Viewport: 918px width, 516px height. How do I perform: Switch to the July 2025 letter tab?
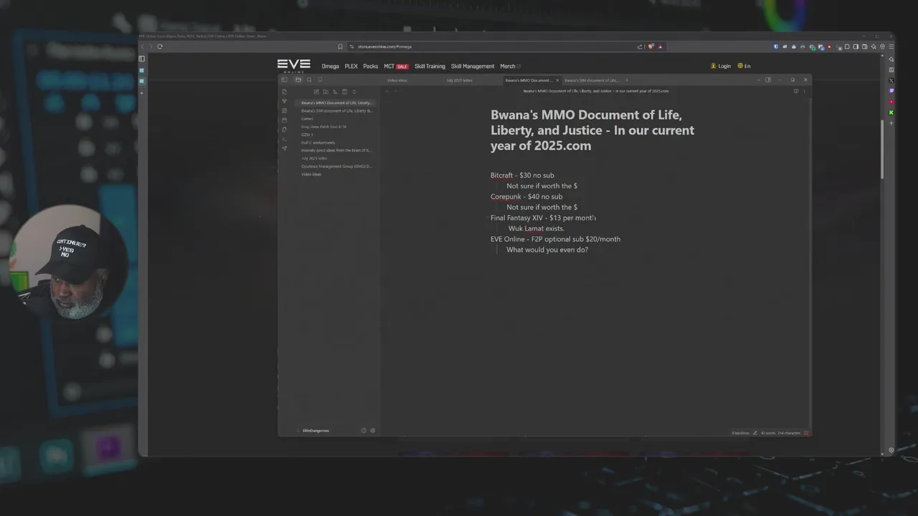[x=459, y=80]
